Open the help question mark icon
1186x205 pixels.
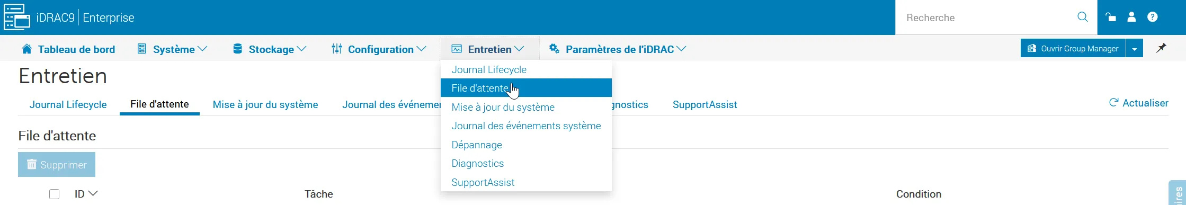pos(1153,17)
